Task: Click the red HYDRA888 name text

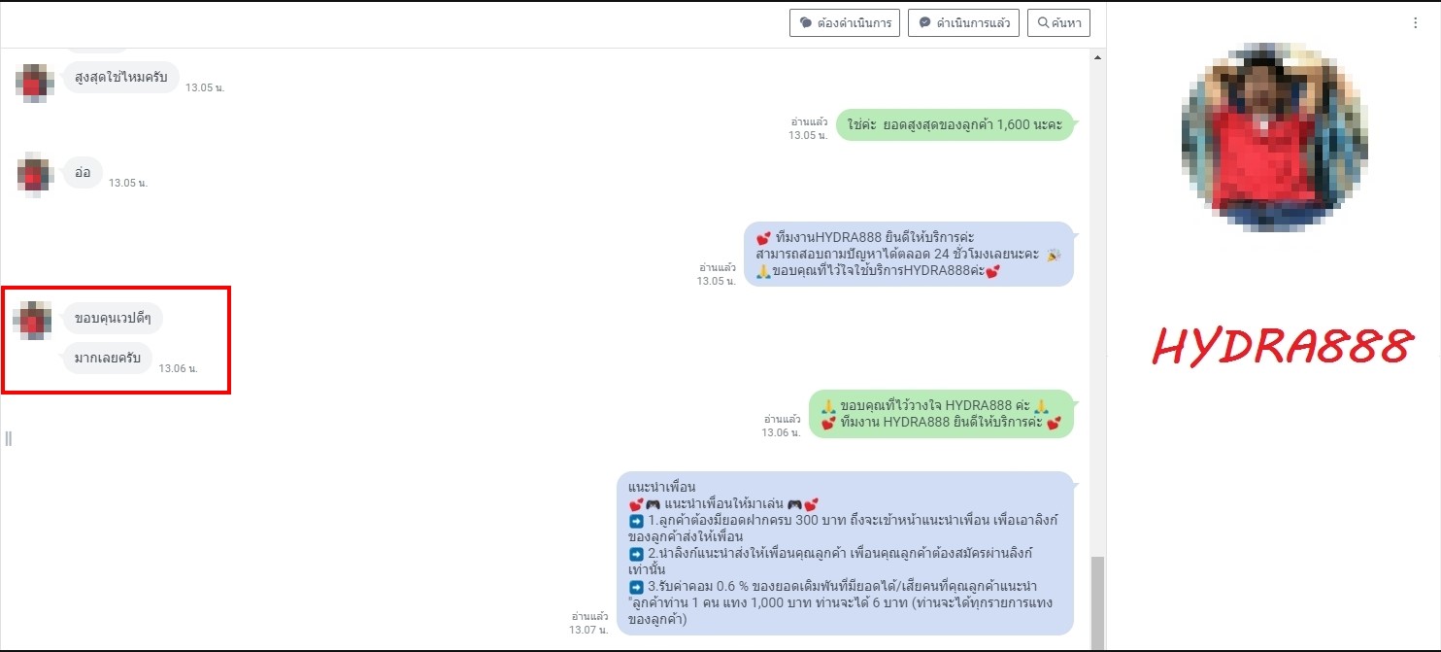Action: pos(1281,345)
